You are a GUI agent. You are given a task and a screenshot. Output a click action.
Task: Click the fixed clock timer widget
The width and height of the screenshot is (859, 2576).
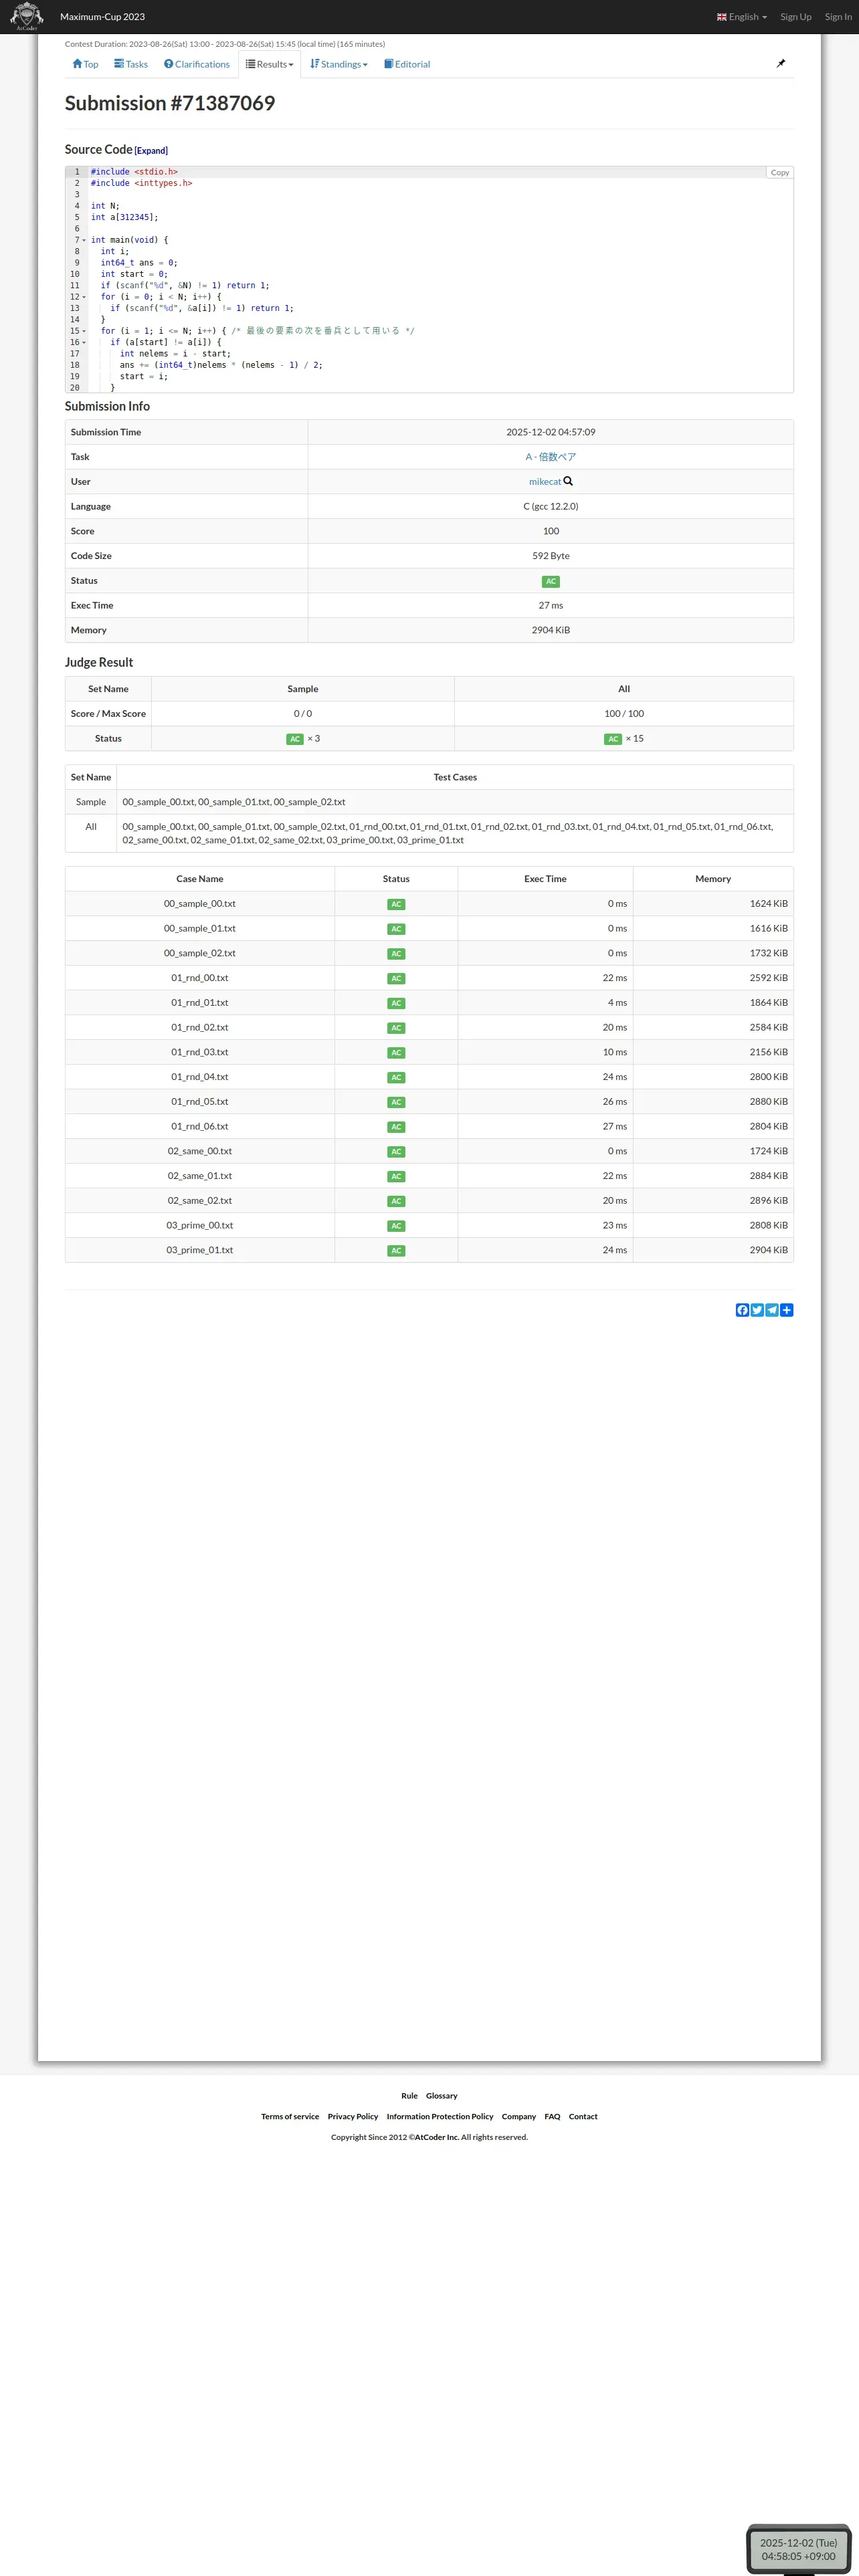(x=798, y=2549)
